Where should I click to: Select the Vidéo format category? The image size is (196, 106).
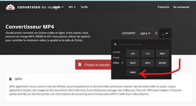point(116,63)
